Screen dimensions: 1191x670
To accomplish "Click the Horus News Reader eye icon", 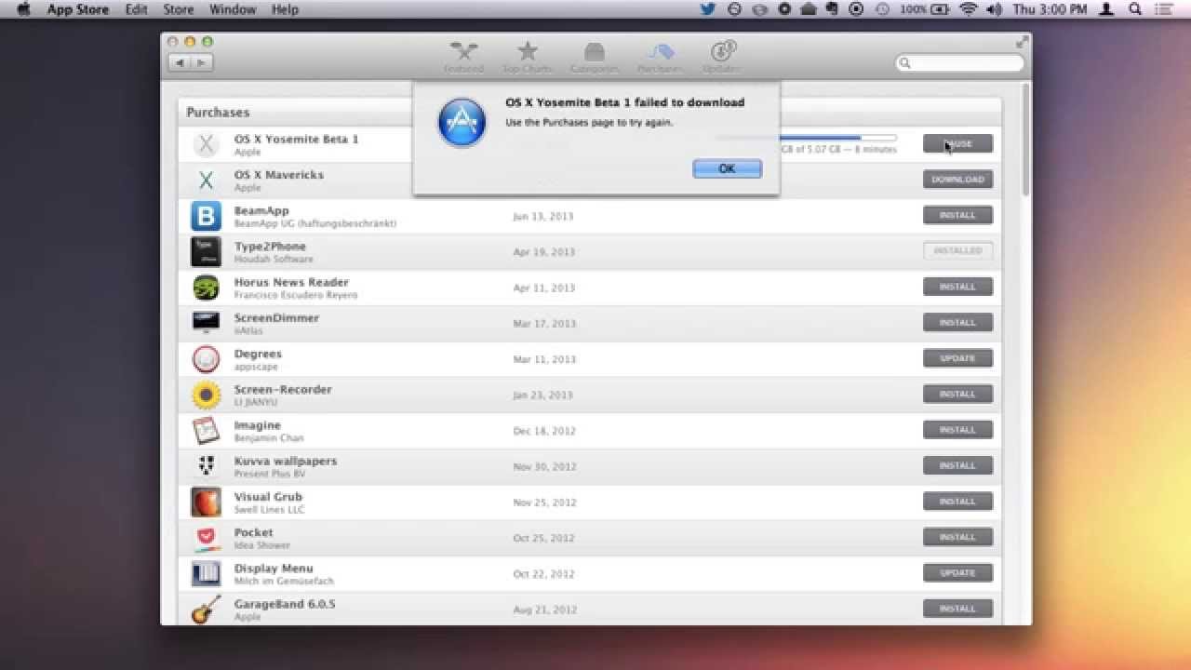I will click(206, 288).
